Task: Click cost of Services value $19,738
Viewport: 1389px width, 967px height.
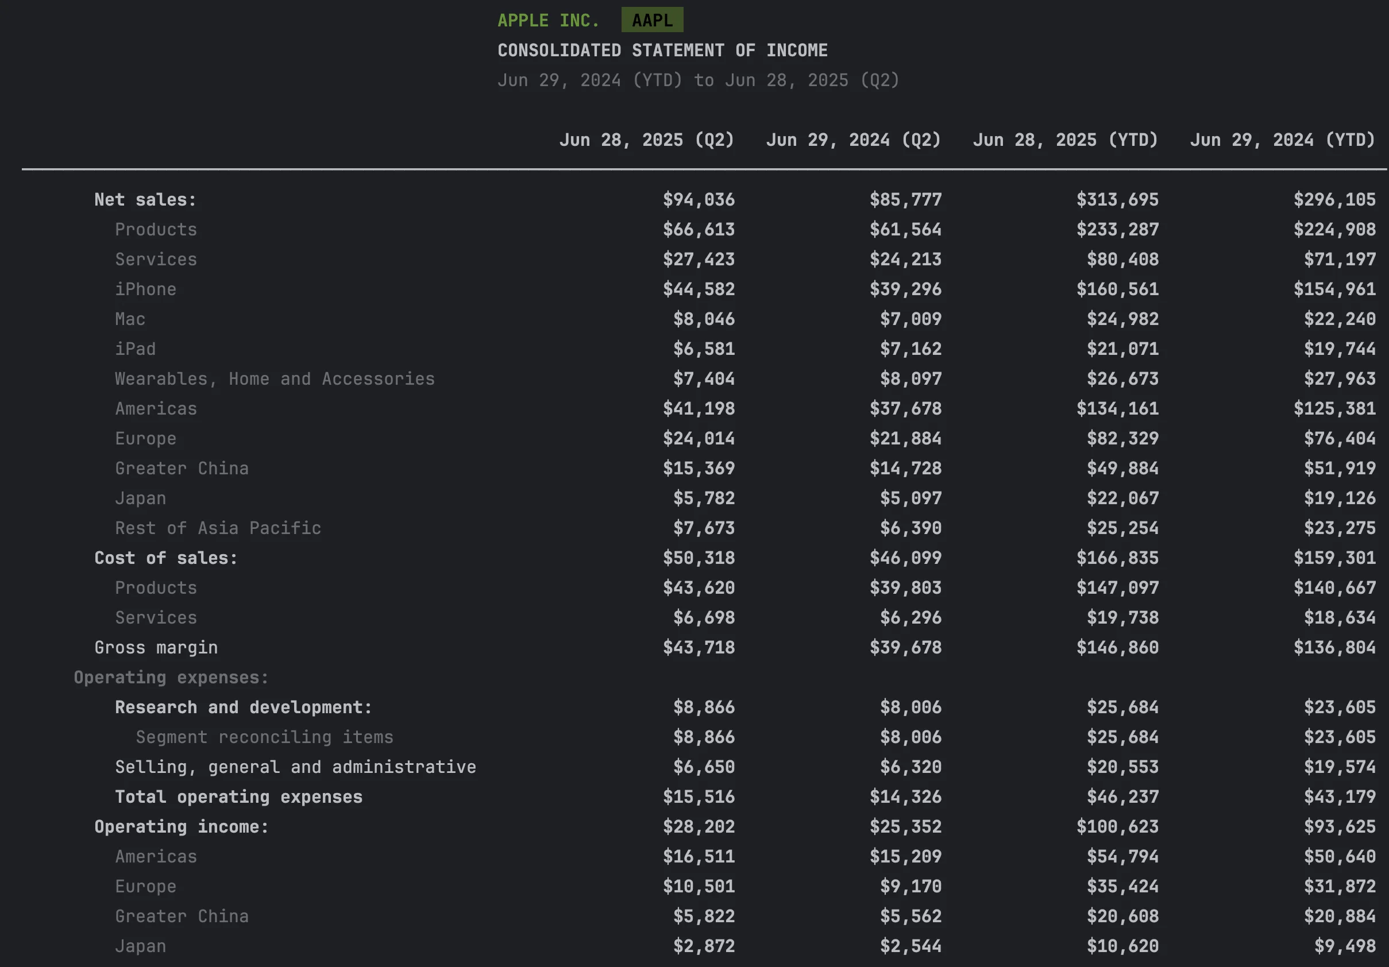Action: pyautogui.click(x=1123, y=617)
